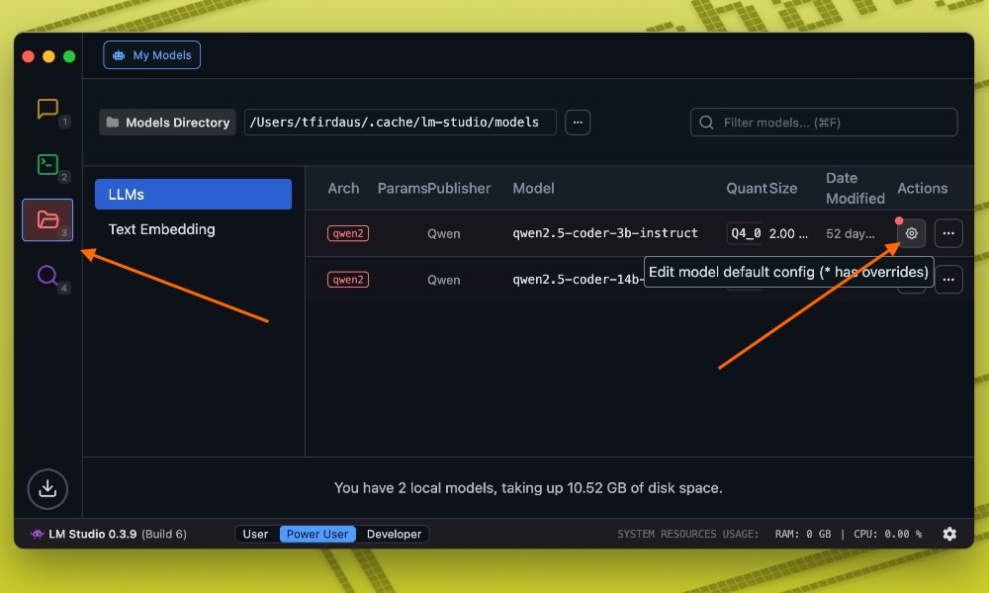This screenshot has height=593, width=989.
Task: Open the Downloads circle button
Action: point(47,489)
